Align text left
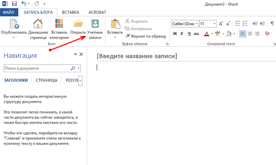Screen dimensions: 276x165 pyautogui.click(x=243, y=33)
